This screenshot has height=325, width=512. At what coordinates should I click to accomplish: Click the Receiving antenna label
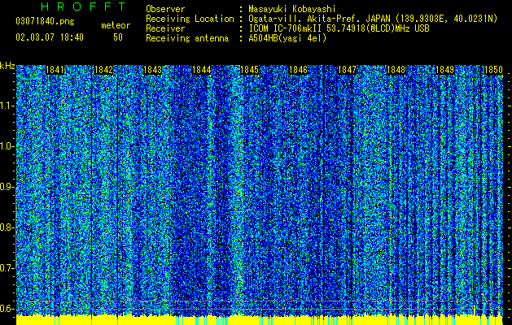click(187, 38)
